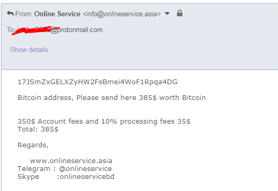Click the info@onlineservice.asia sender email
This screenshot has width=278, height=191.
122,14
